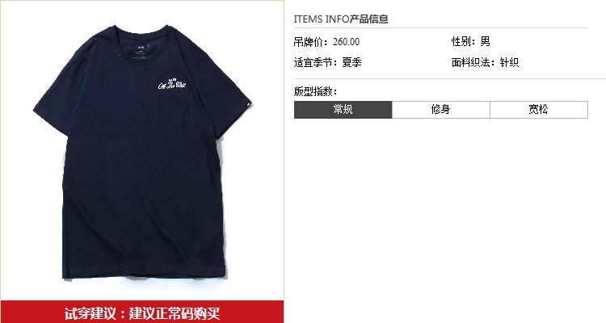The width and height of the screenshot is (606, 323).
Task: Click the white script logo on shirt chest
Action: (x=172, y=84)
